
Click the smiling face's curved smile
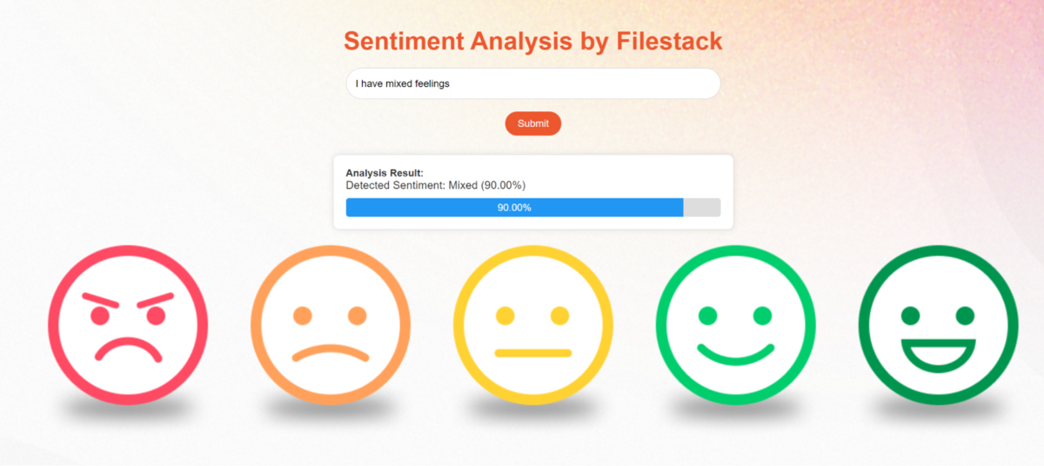click(736, 354)
